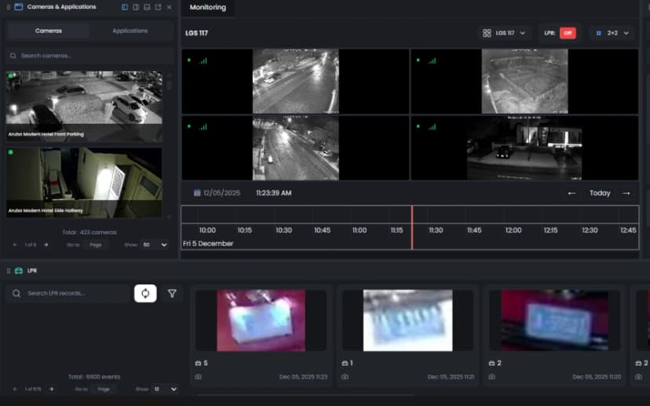This screenshot has width=650, height=406.
Task: Go to previous page of cameras list
Action: tap(15, 245)
